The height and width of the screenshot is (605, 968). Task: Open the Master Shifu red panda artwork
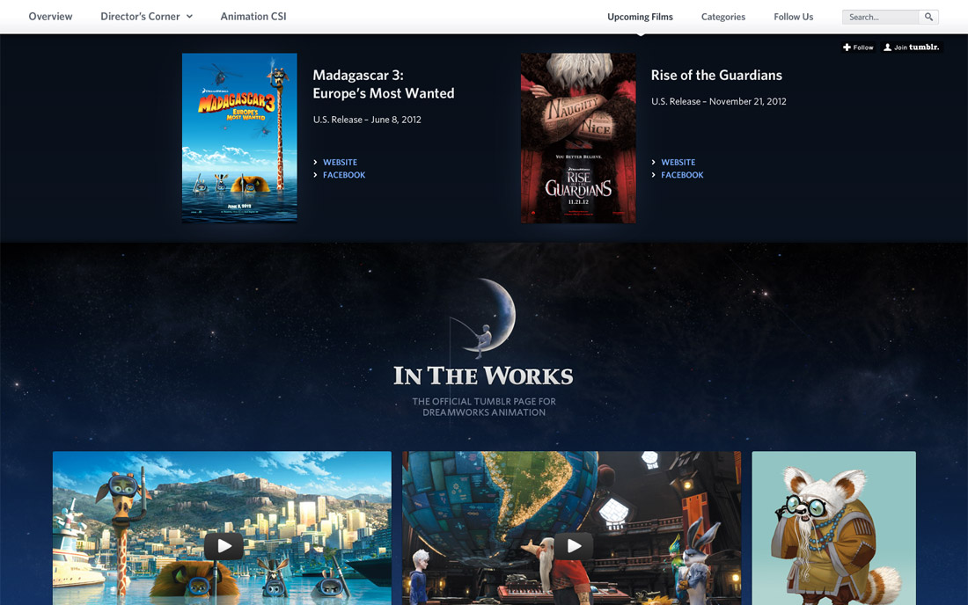(833, 528)
